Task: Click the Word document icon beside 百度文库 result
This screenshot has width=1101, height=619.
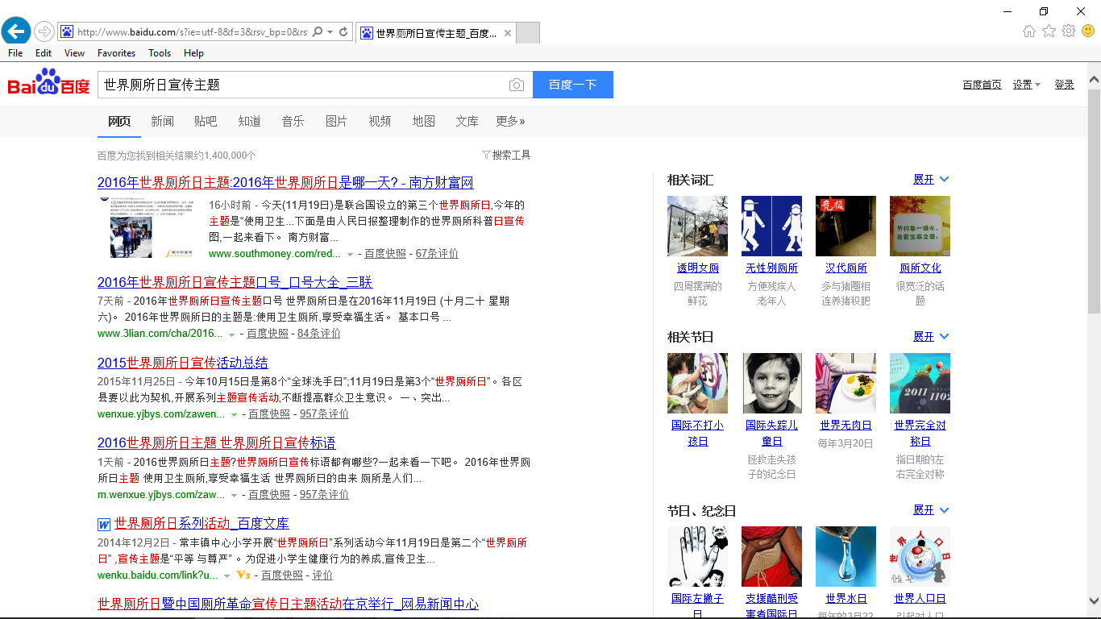Action: (x=104, y=525)
